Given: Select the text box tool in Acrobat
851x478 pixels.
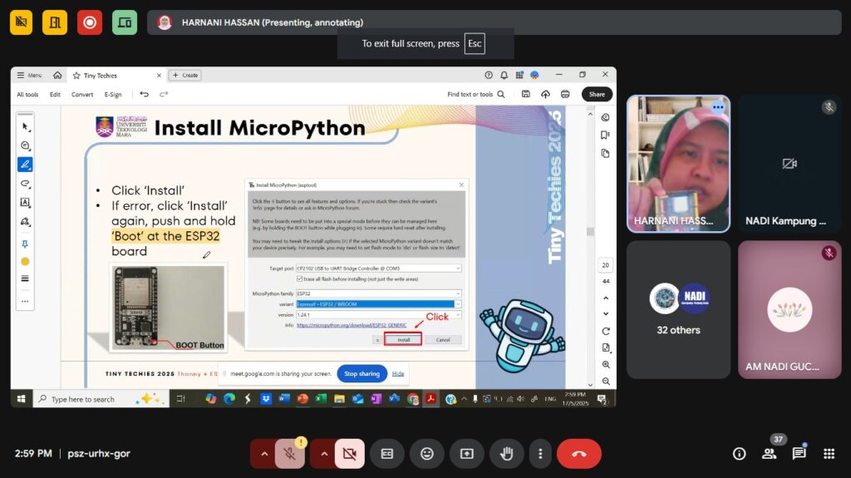Looking at the screenshot, I should tap(25, 203).
